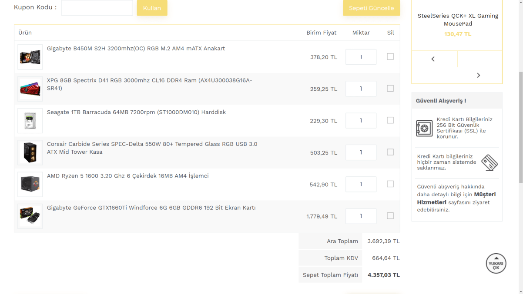This screenshot has width=523, height=294.
Task: Open Gigabyte B450M S2H motherboard thumbnail
Action: click(x=30, y=57)
